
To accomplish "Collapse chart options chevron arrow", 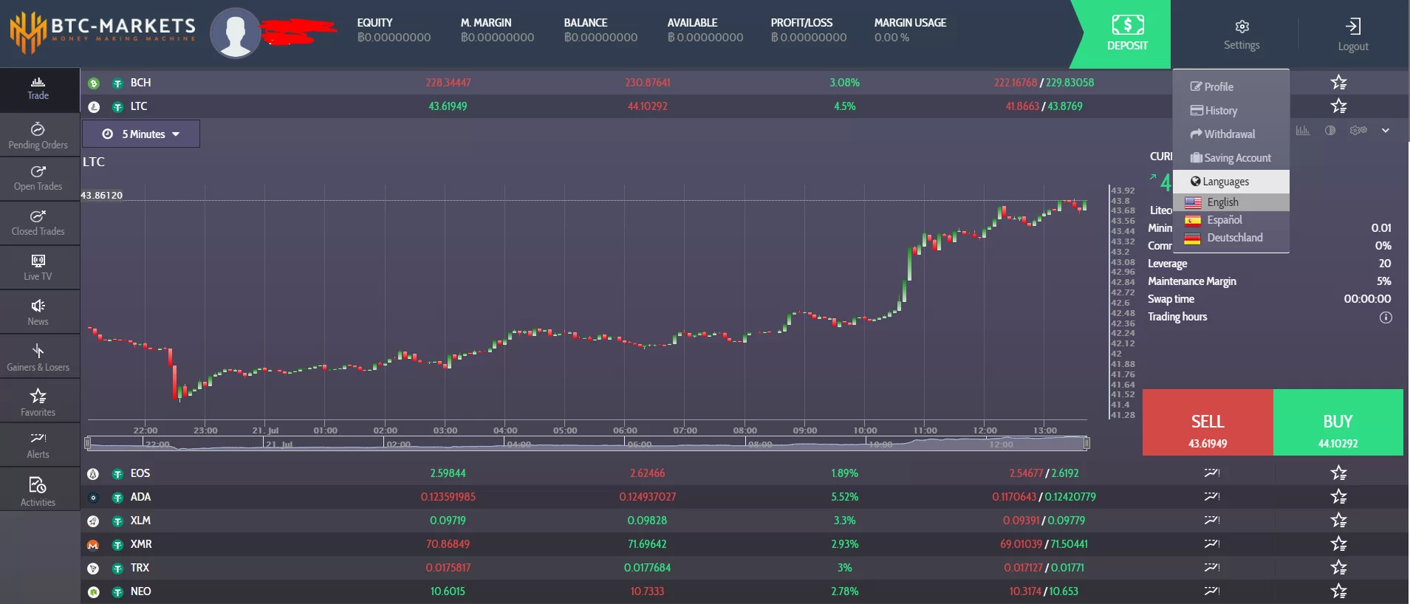I will pos(1386,131).
